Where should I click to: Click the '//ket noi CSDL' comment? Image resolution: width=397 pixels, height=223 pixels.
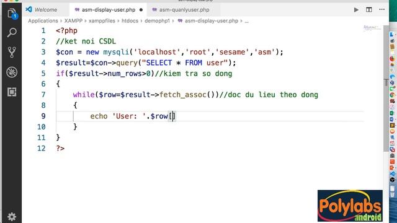86,42
